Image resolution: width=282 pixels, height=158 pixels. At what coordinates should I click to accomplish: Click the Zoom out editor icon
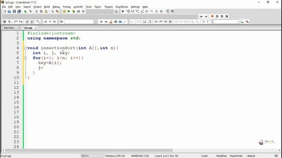[197, 22]
